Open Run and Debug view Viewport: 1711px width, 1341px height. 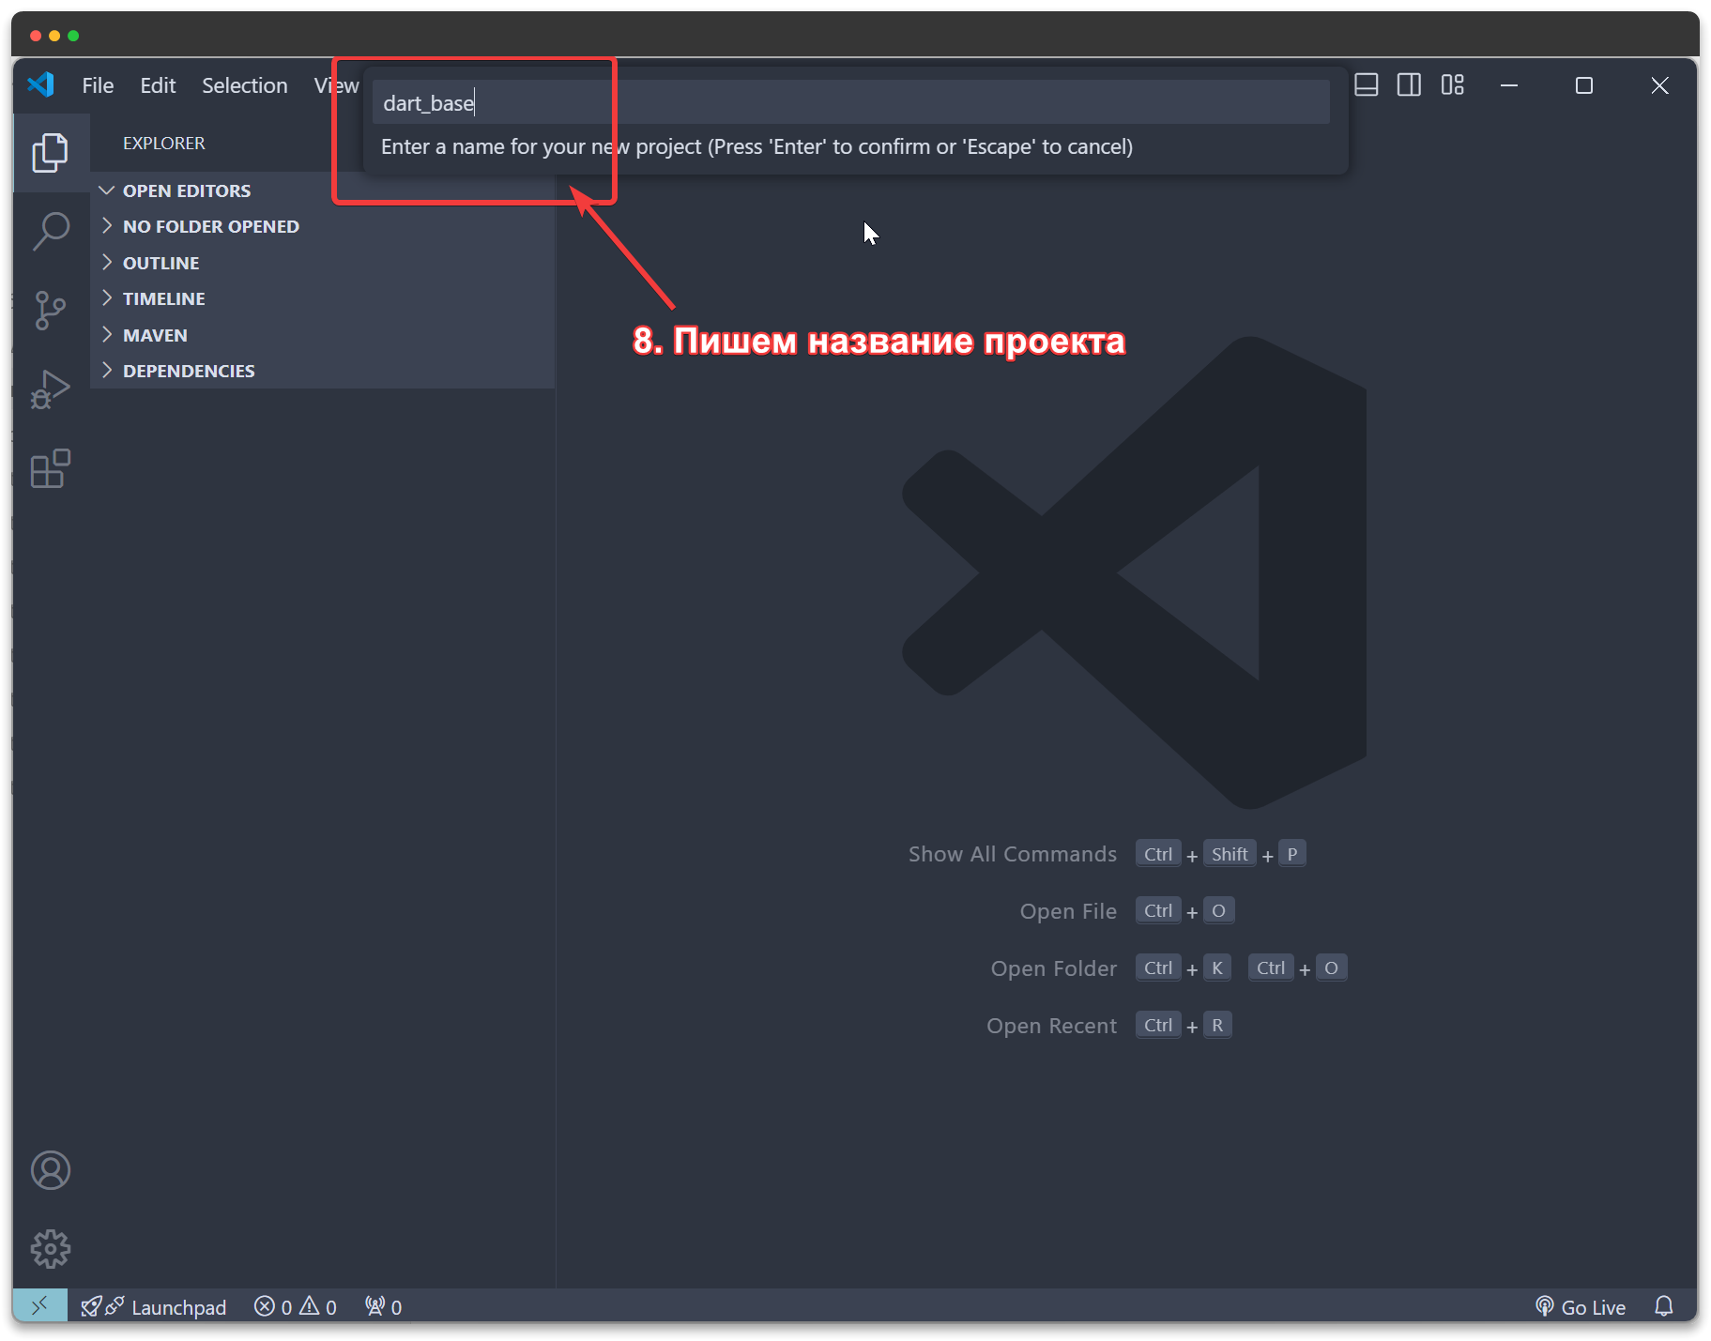(50, 389)
